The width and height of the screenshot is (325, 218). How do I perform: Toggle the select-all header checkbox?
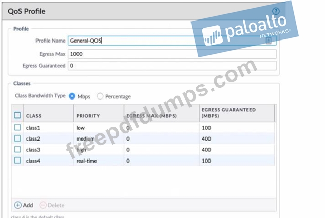(18, 115)
